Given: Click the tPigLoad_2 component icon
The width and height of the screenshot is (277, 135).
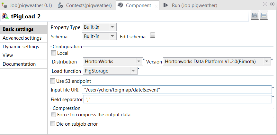Looking at the screenshot, I should pos(5,16).
